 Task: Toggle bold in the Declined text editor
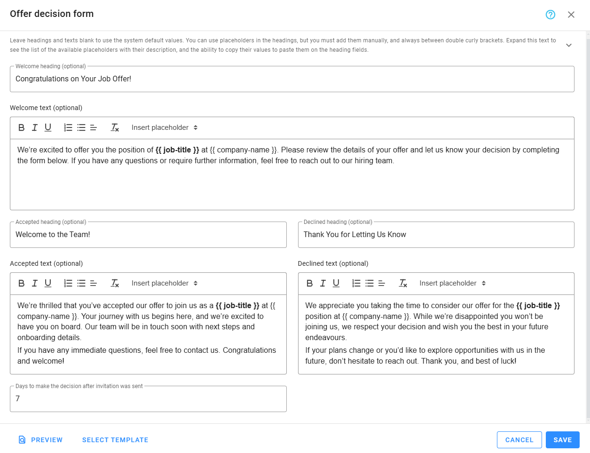309,283
